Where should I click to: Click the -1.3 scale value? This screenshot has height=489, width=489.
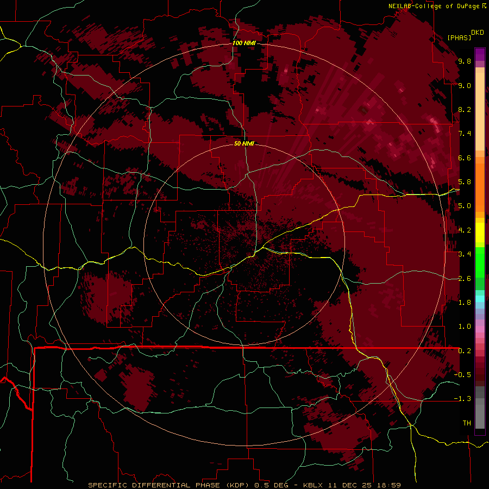462,399
